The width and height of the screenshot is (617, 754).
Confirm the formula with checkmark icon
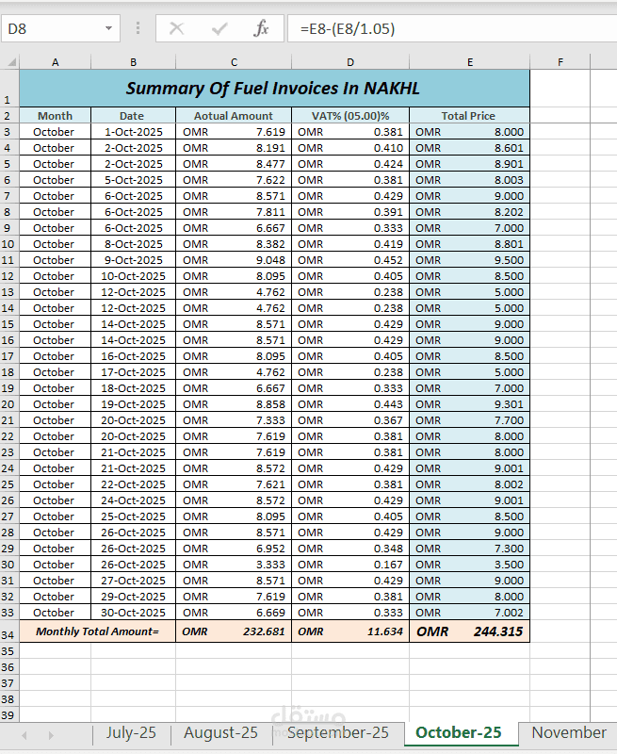[x=219, y=29]
